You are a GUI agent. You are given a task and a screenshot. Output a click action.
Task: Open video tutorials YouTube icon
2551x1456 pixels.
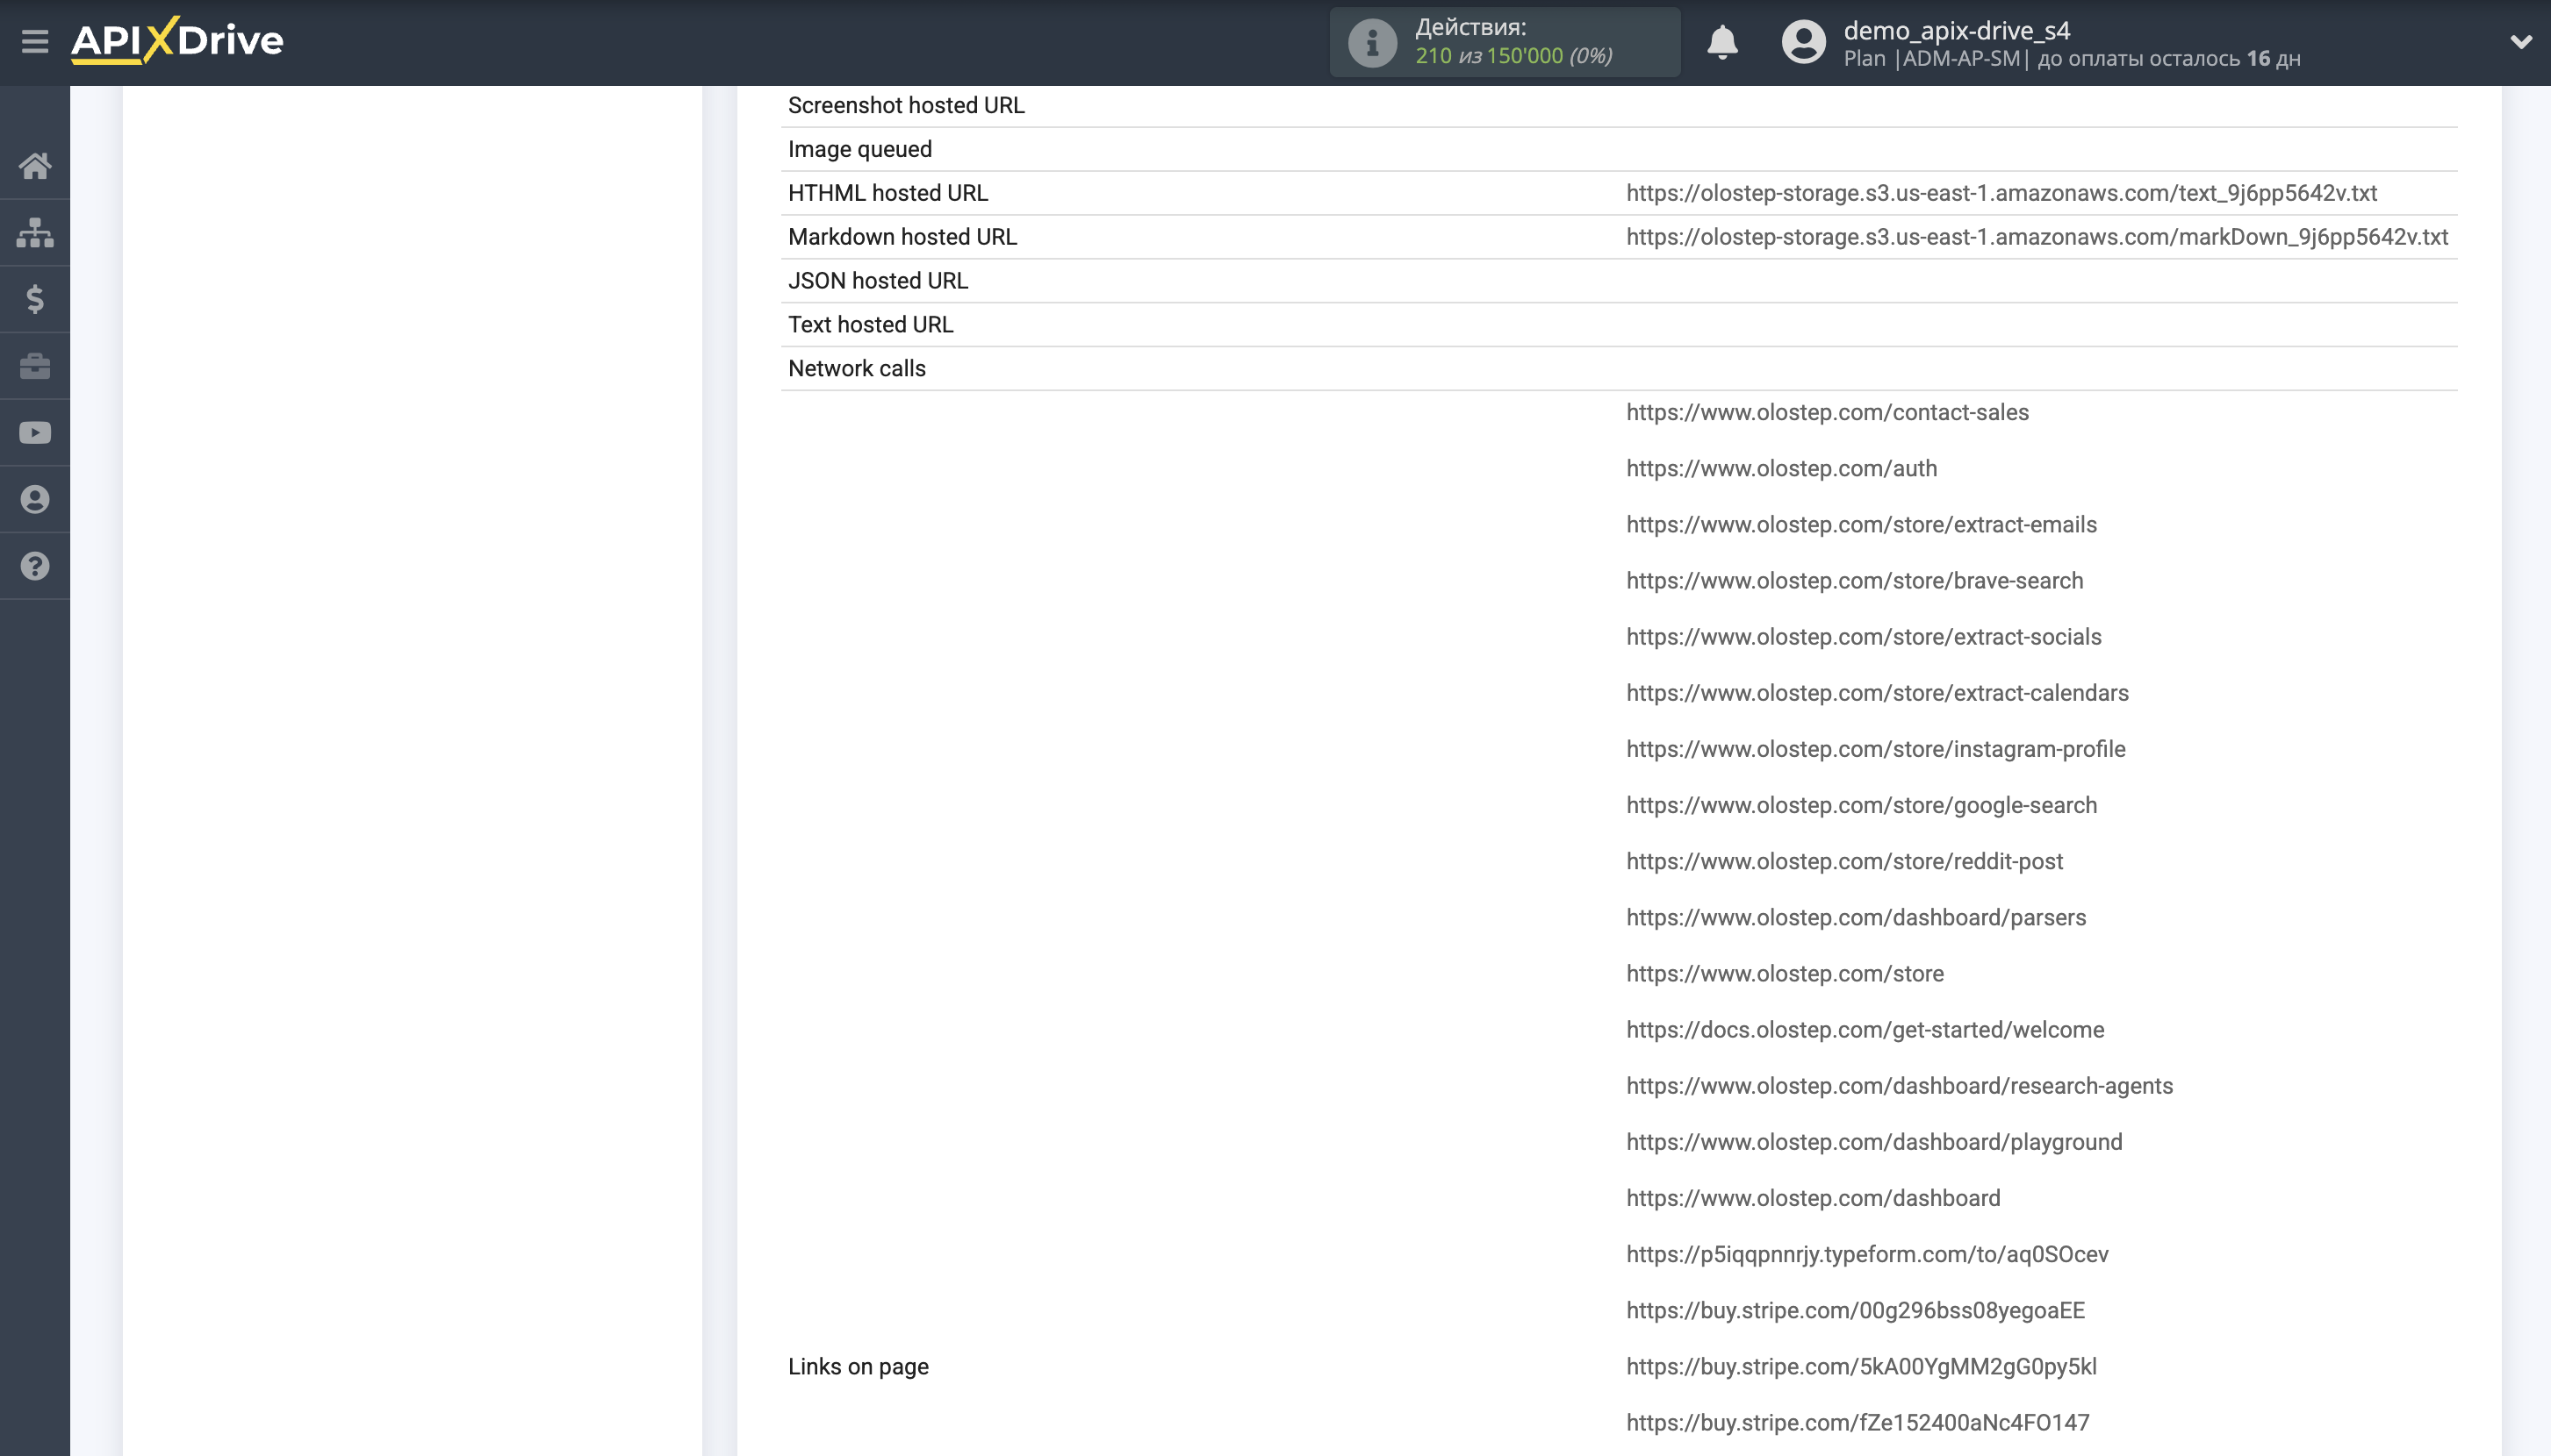pos(35,433)
